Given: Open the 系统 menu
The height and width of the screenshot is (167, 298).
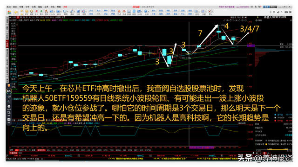Looking at the screenshot, I should [x=8, y=6].
